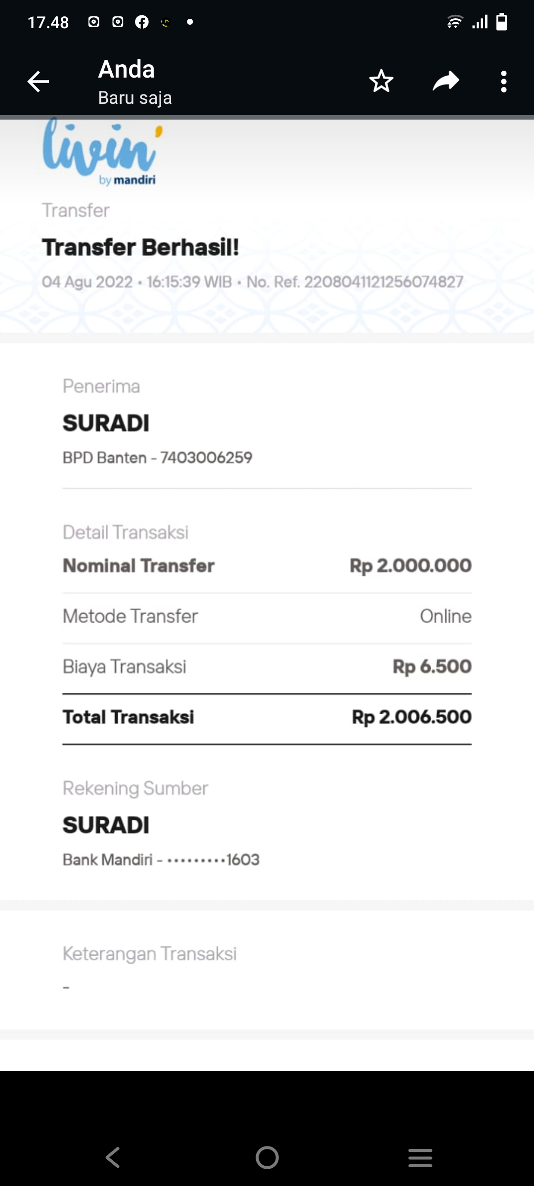Tap the battery status icon

501,22
